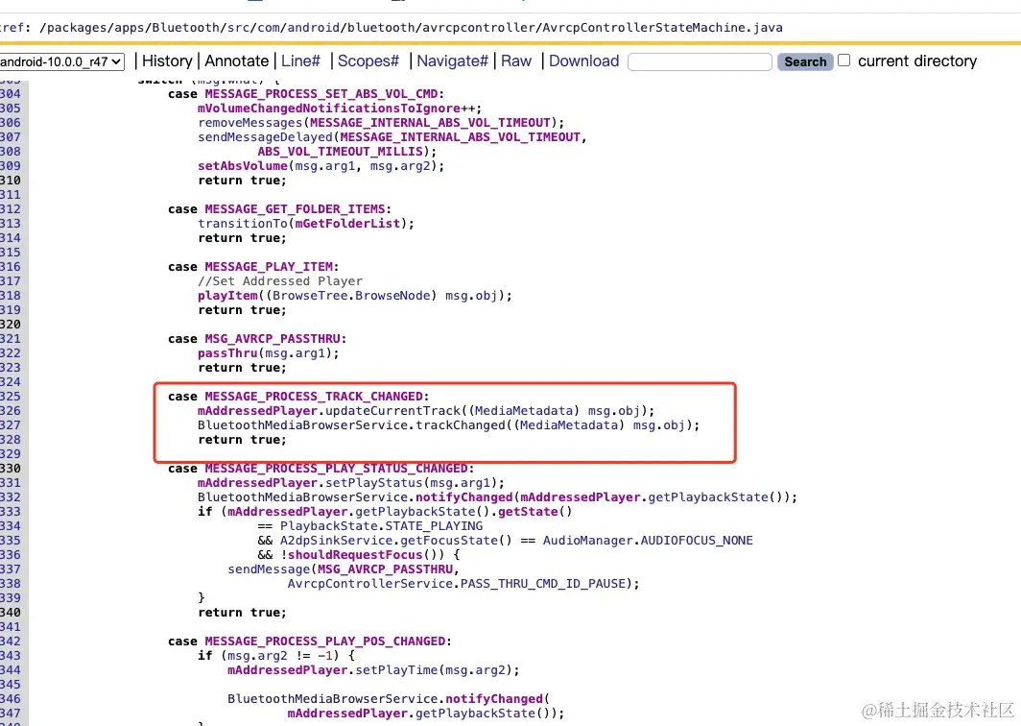Toggle the Line# option
This screenshot has width=1021, height=726.
(300, 61)
